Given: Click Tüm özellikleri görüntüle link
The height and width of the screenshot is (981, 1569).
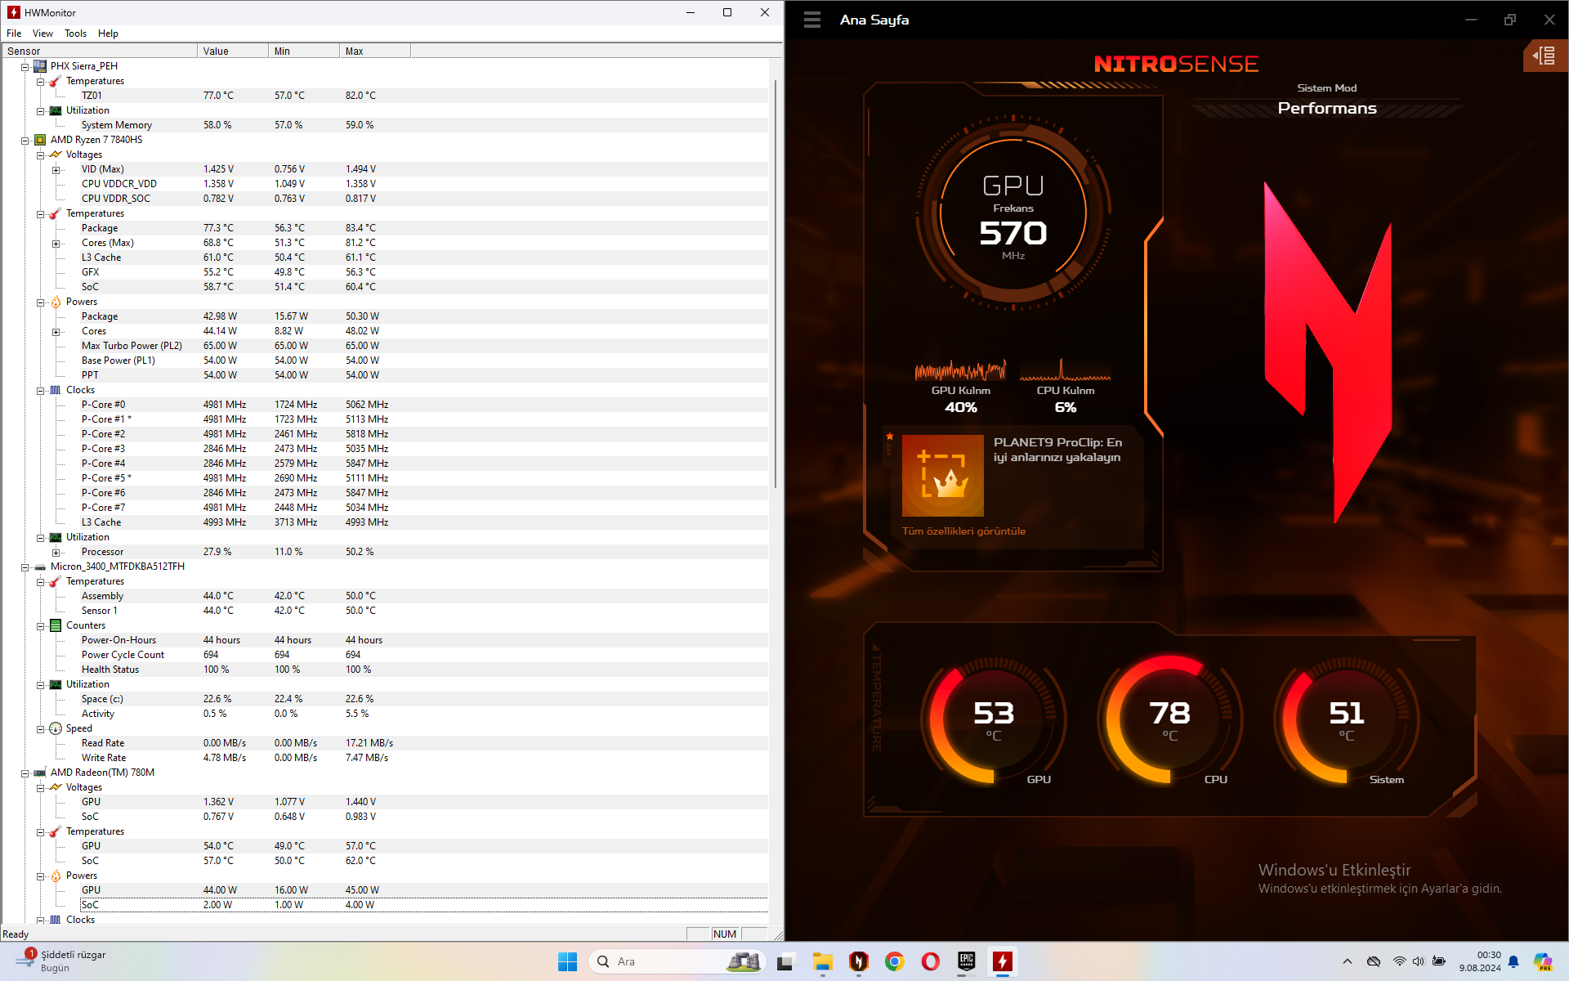Looking at the screenshot, I should [963, 531].
